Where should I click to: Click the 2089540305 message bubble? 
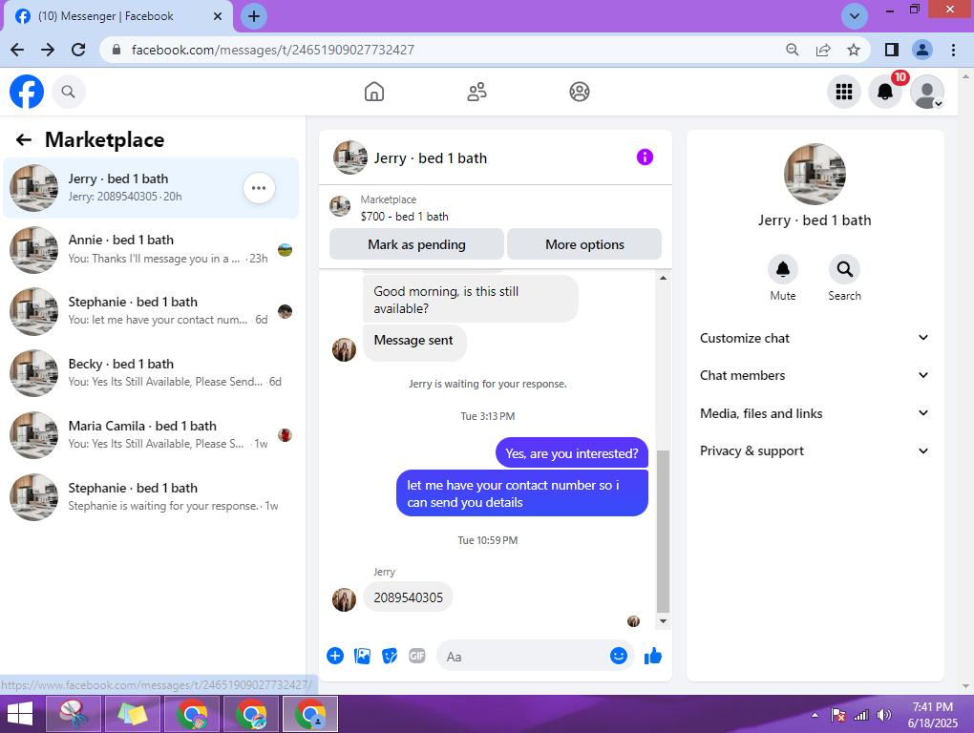coord(408,597)
